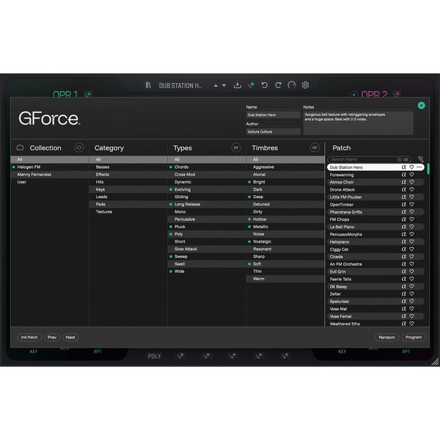Go to next patch with down arrow
This screenshot has height=440, width=440.
click(224, 85)
